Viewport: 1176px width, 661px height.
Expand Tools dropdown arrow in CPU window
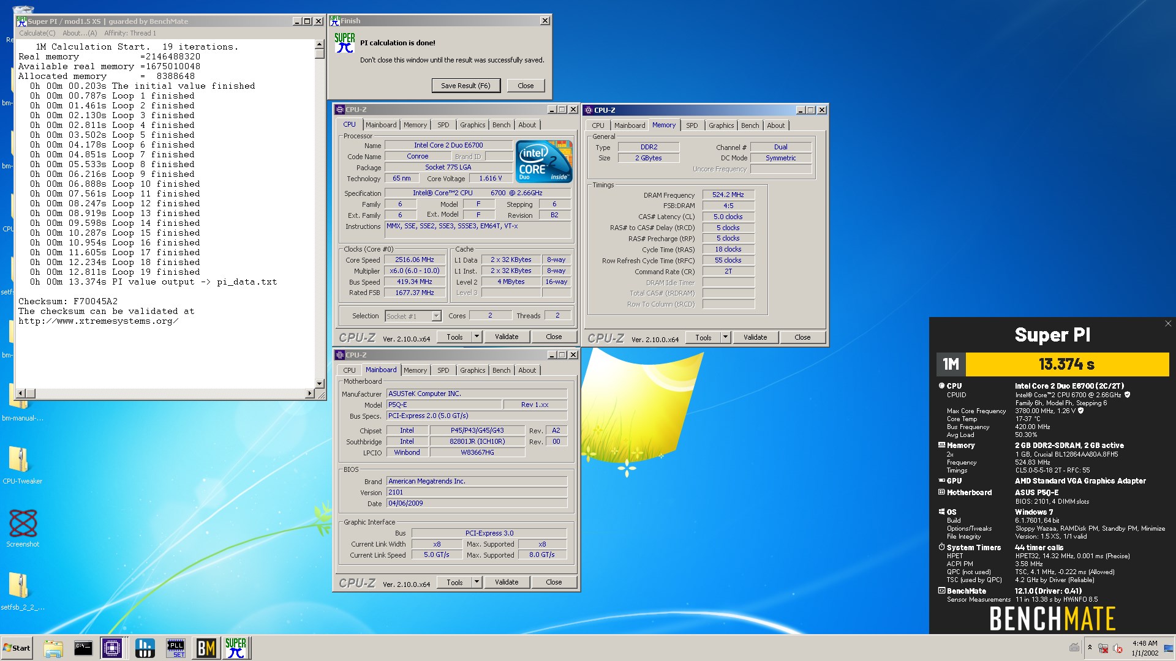[x=477, y=337]
